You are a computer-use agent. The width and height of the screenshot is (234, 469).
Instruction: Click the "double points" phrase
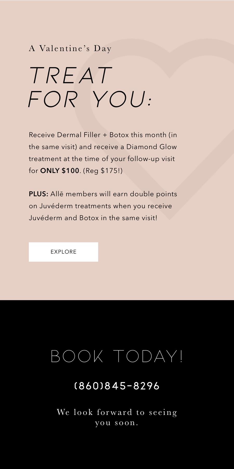pyautogui.click(x=153, y=194)
